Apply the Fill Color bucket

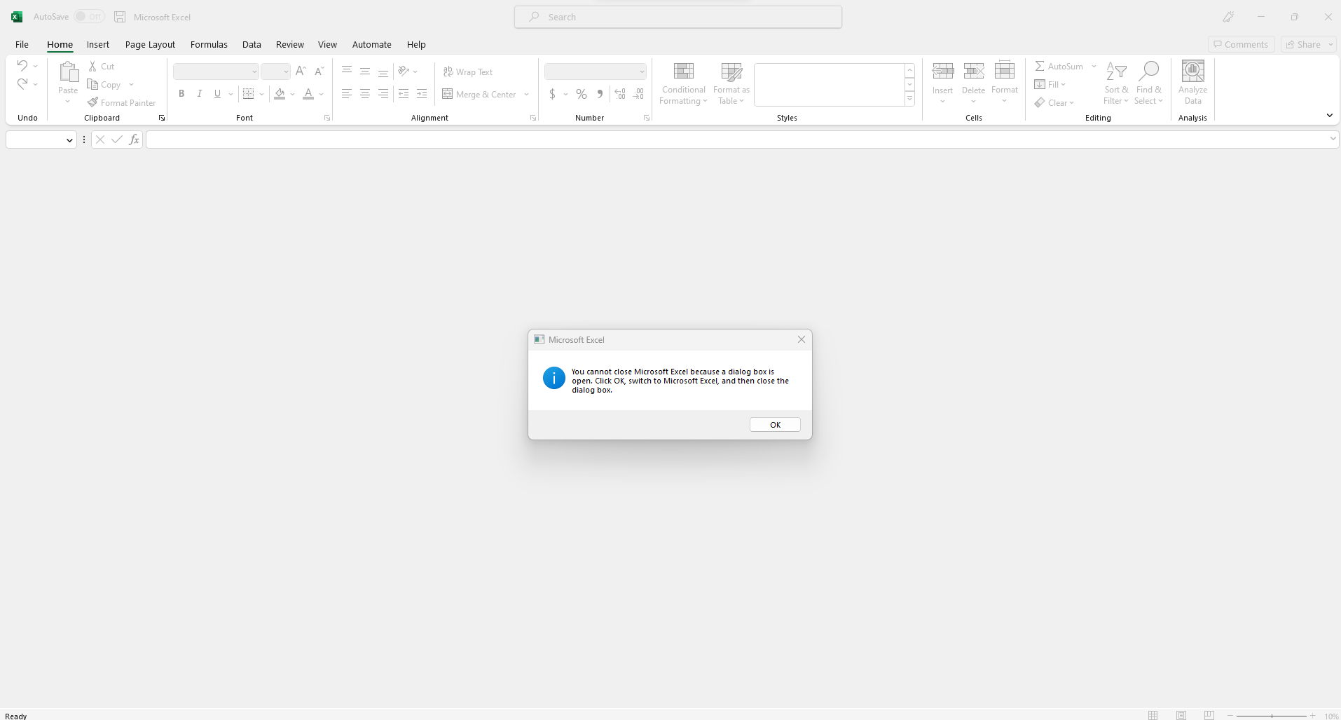click(x=280, y=94)
